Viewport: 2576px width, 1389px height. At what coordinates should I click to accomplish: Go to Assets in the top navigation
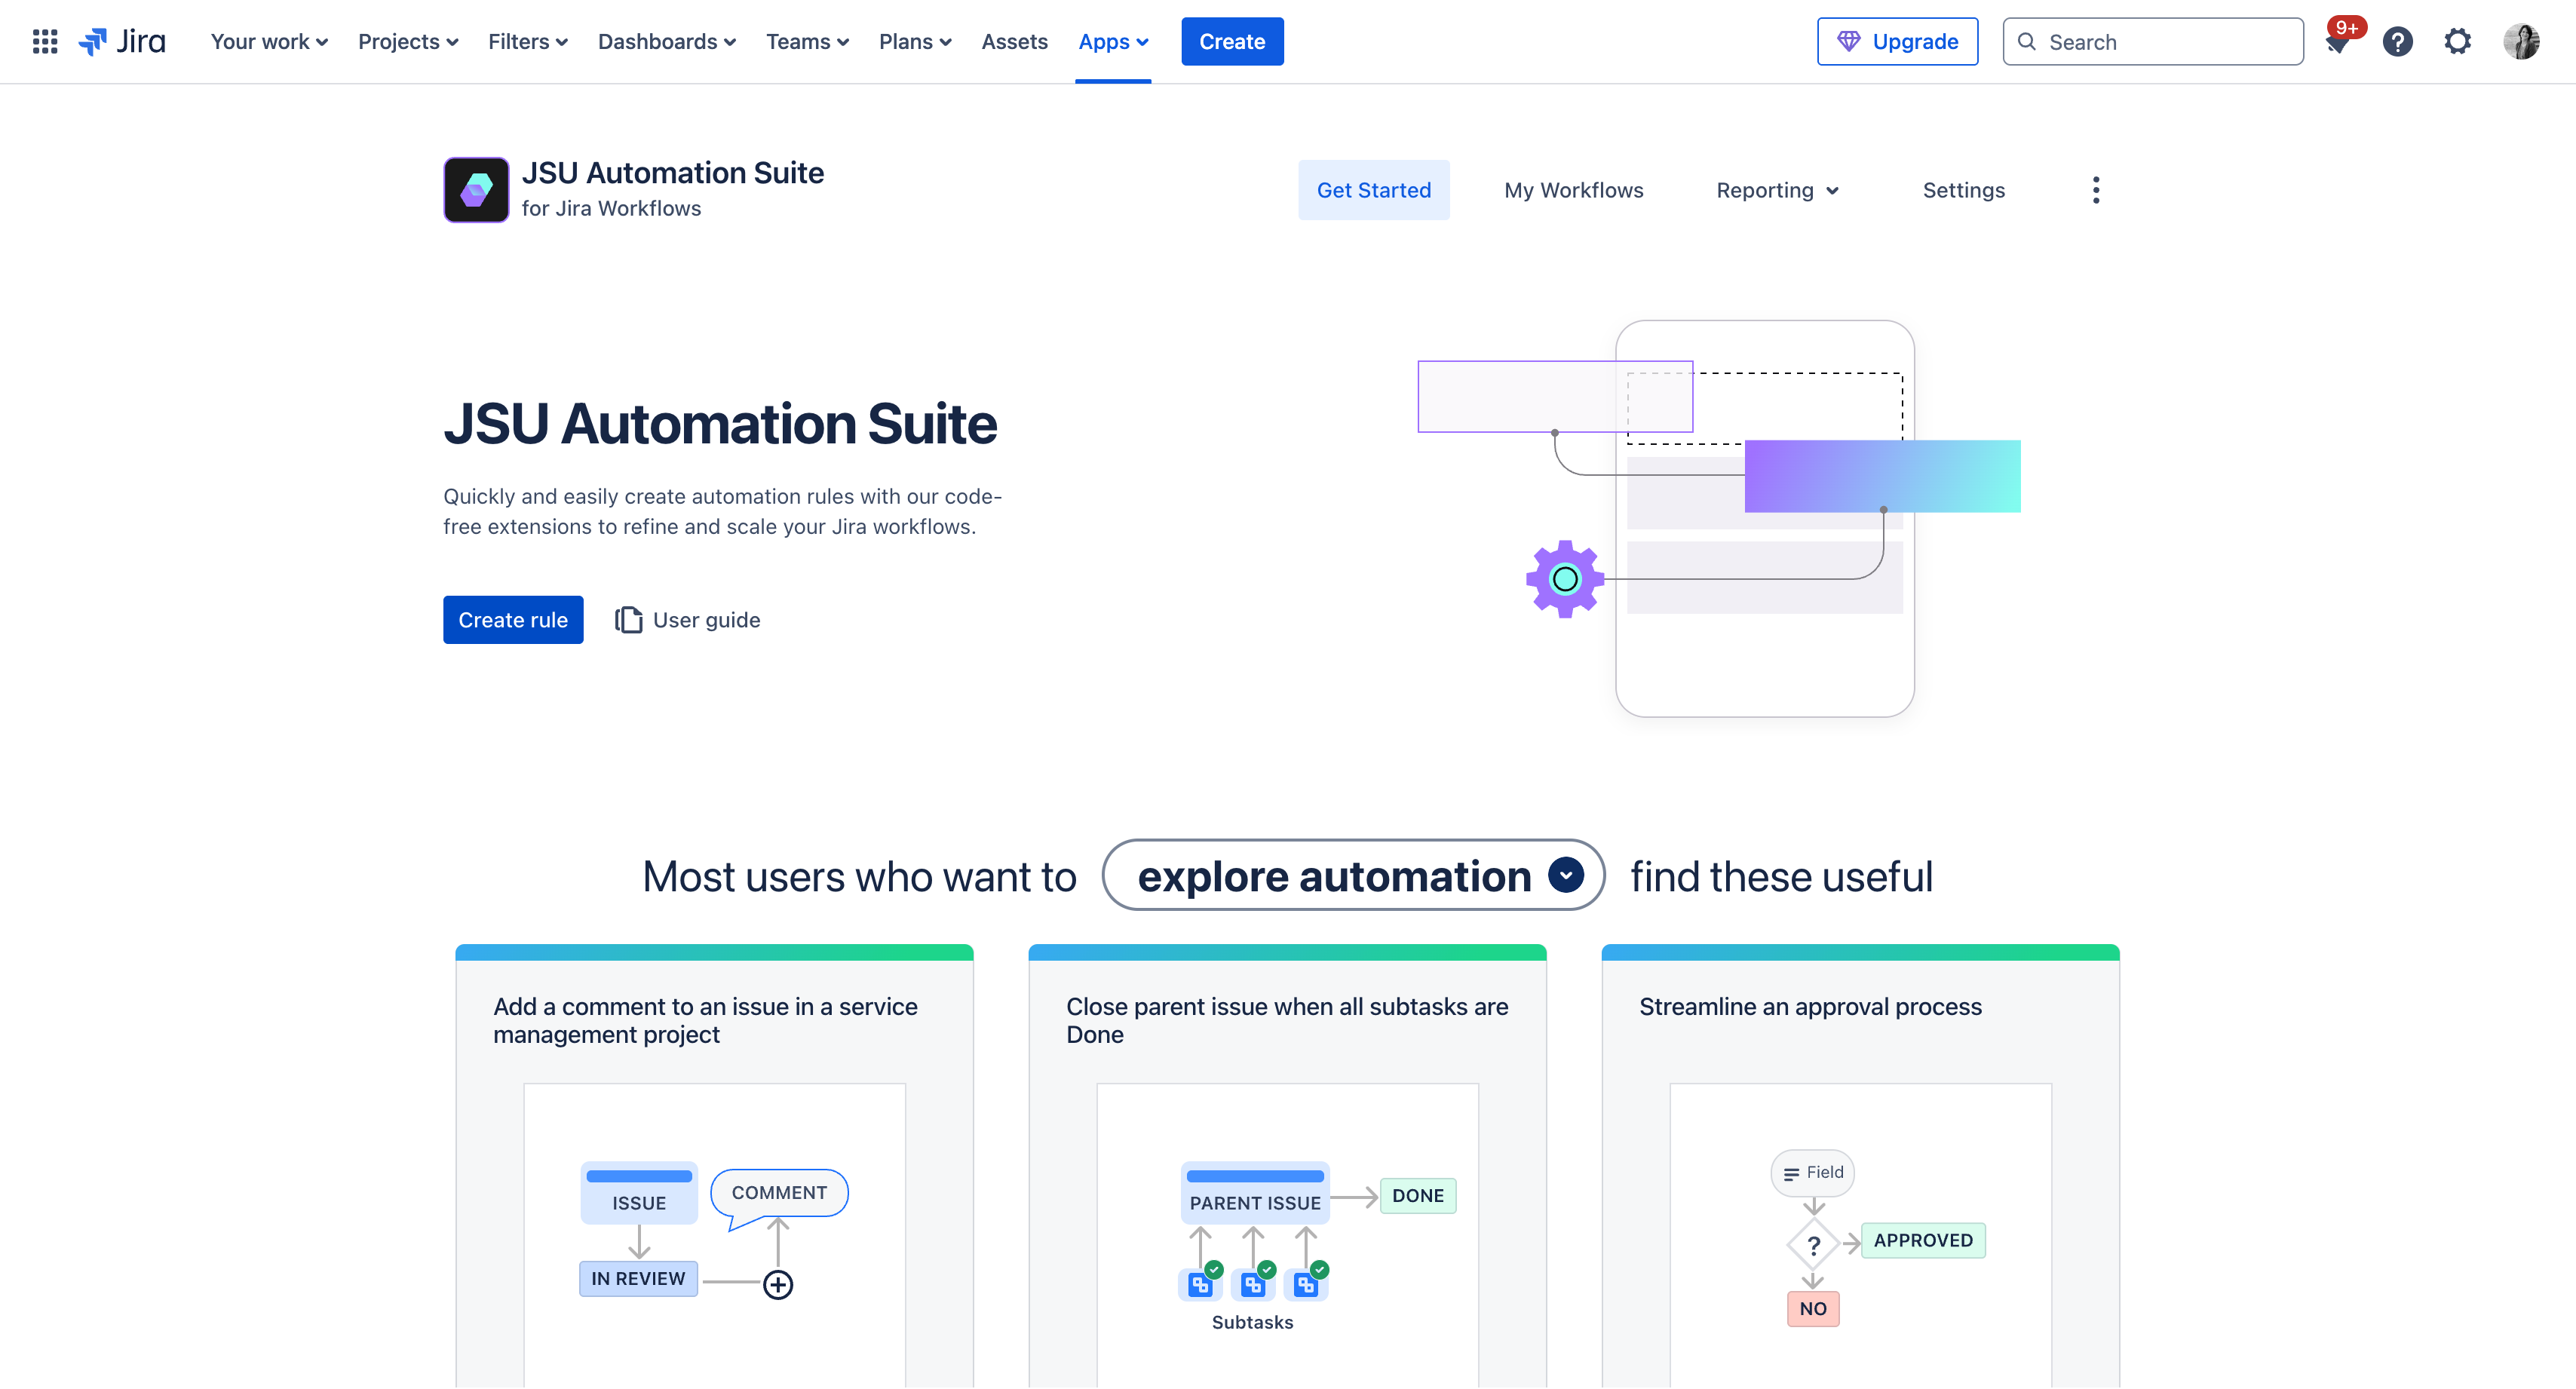(x=1014, y=41)
